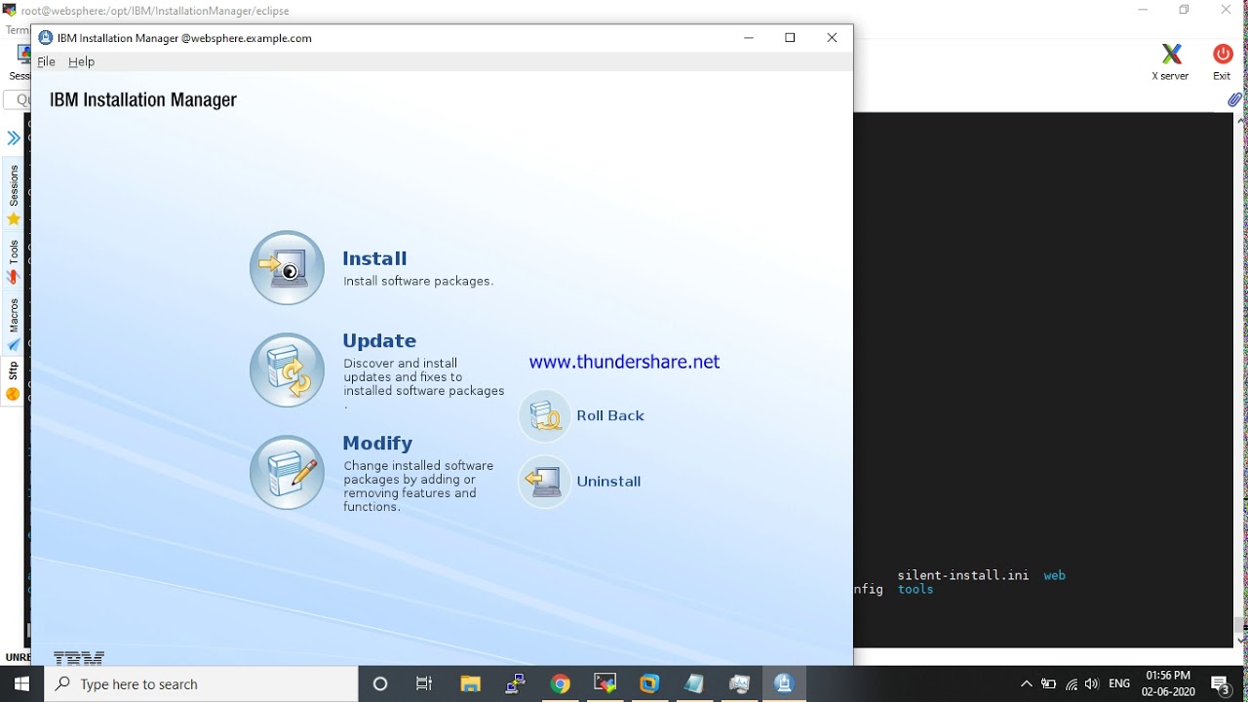
Task: Maximize the IBM Installation Manager window
Action: pyautogui.click(x=790, y=38)
